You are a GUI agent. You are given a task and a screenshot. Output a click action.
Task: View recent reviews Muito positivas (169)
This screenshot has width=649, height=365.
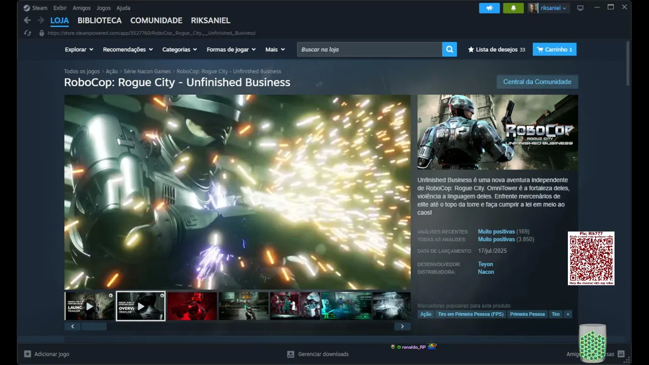tap(503, 232)
